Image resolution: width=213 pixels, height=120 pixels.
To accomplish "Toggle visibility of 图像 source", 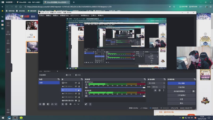I will (76, 83).
